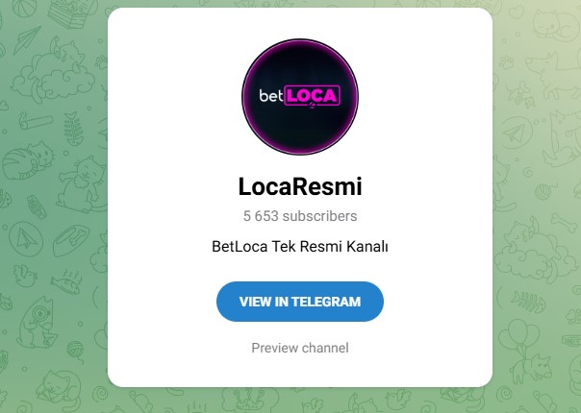Screen dimensions: 581x413
Task: Select the LocaResmi channel title
Action: coord(300,186)
